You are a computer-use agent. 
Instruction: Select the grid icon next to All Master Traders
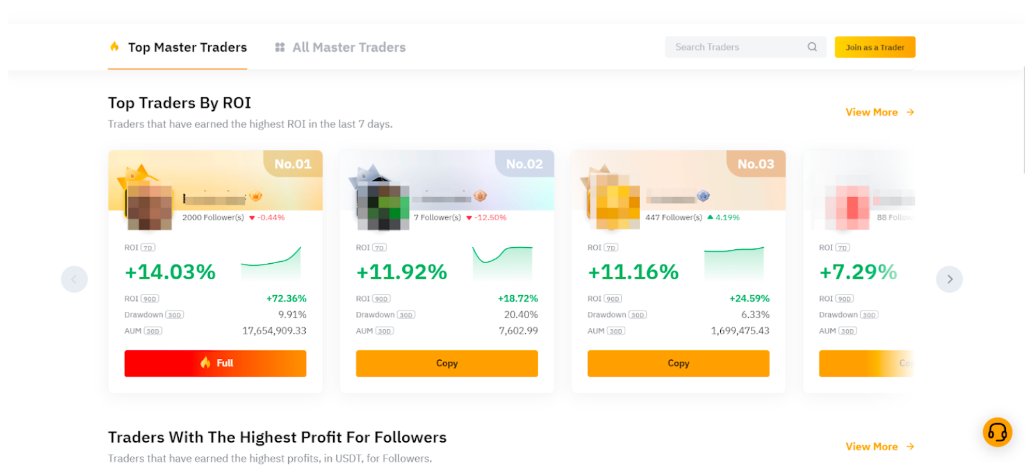point(280,47)
